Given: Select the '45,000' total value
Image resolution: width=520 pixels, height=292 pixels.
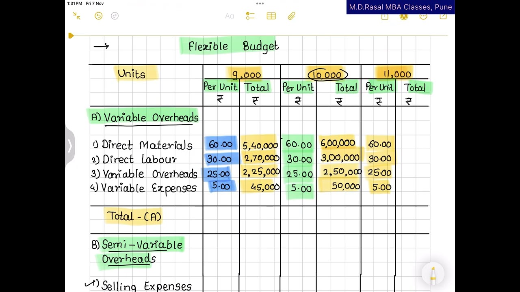Looking at the screenshot, I should click(265, 187).
